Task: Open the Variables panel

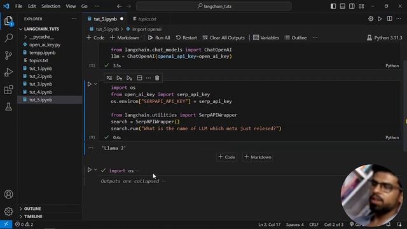Action: tap(266, 38)
